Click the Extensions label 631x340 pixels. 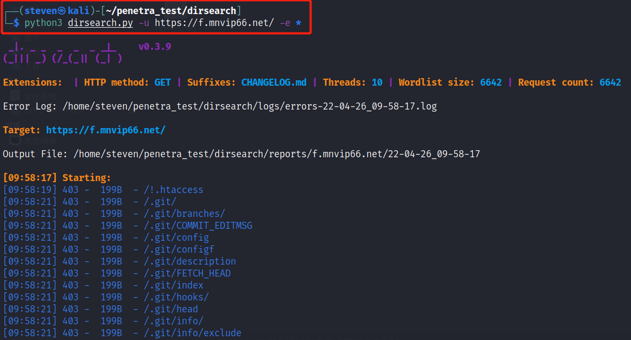coord(33,82)
